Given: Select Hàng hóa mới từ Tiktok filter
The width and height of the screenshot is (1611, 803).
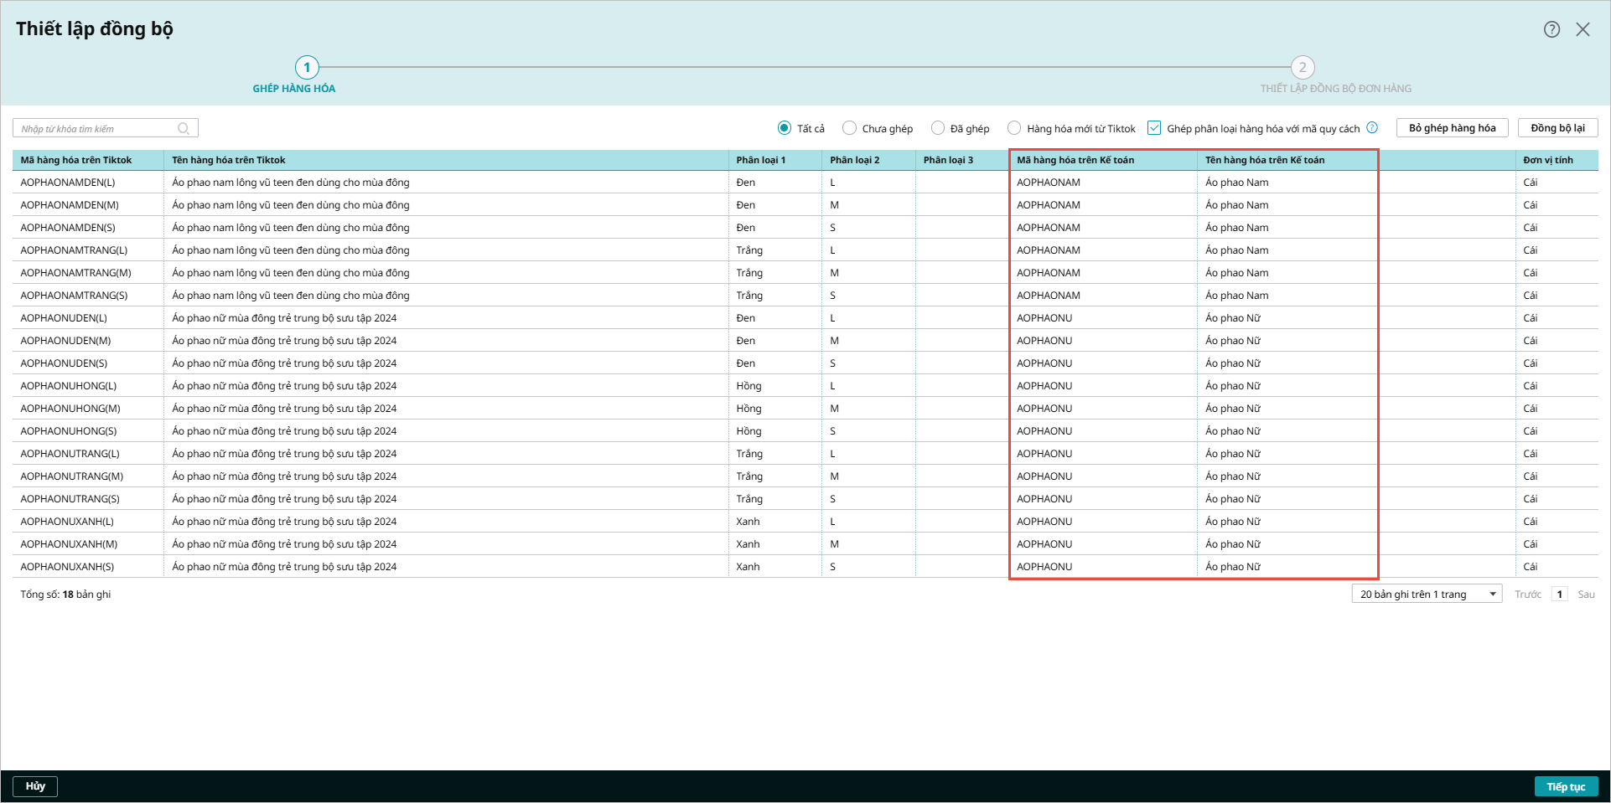Looking at the screenshot, I should pyautogui.click(x=1014, y=128).
